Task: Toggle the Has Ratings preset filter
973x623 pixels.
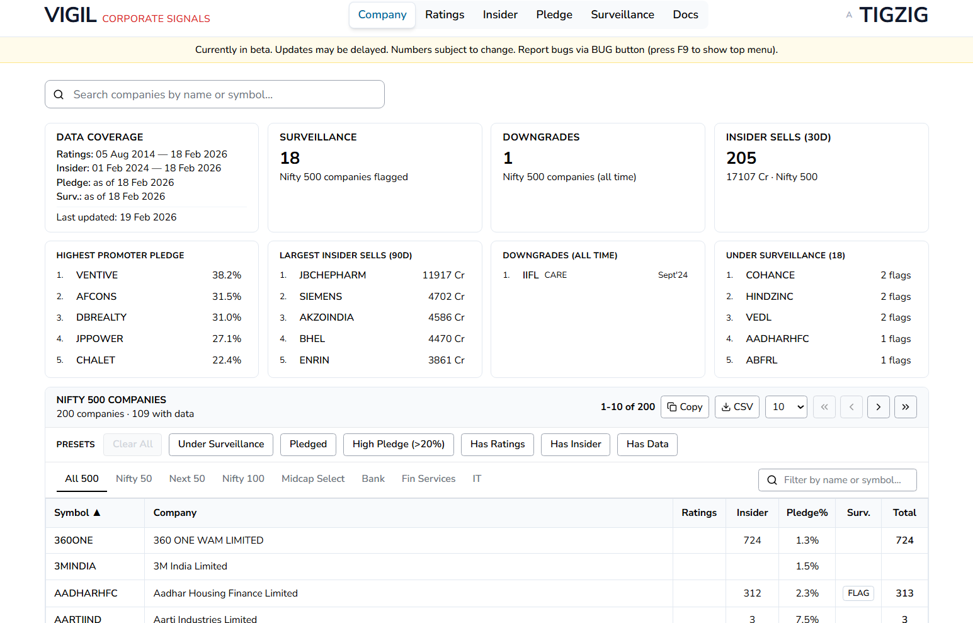Action: [497, 444]
